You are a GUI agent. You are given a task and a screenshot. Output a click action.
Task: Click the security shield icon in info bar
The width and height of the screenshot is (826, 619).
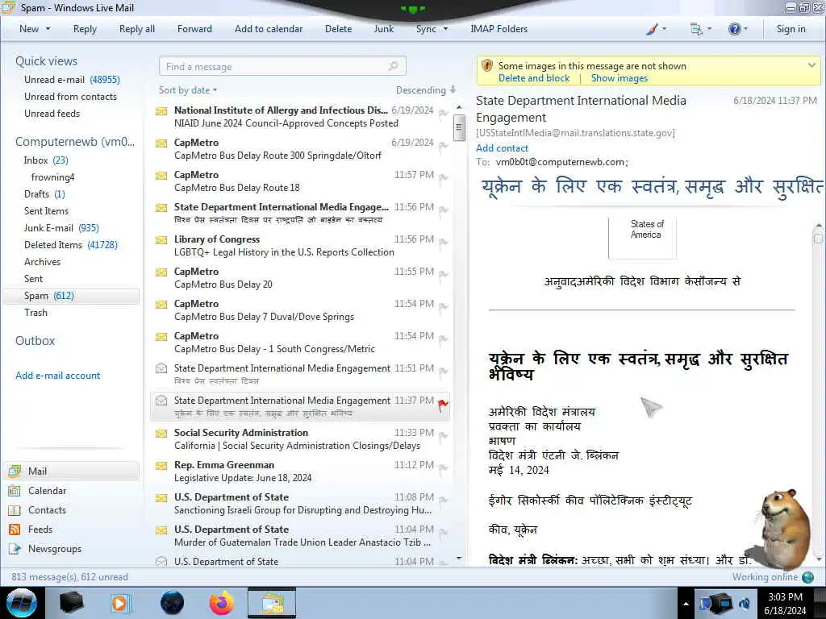(x=486, y=66)
